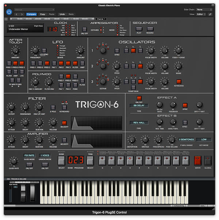Screen dimensions: 219x220
Task: Open the 2 Semitones pitch wheel range selector
Action: click(x=187, y=140)
